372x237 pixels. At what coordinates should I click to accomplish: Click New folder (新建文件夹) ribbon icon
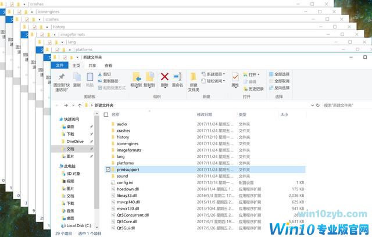coord(194,77)
